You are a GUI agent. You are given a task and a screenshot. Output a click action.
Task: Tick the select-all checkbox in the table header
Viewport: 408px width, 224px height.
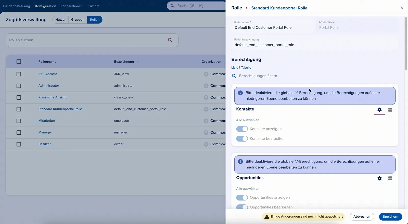[x=19, y=61]
